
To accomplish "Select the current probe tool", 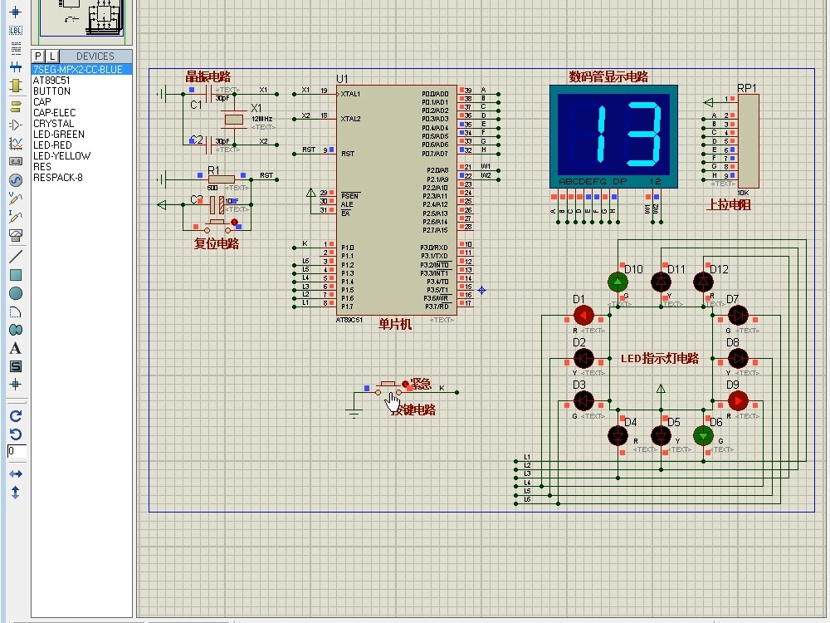I will click(16, 217).
